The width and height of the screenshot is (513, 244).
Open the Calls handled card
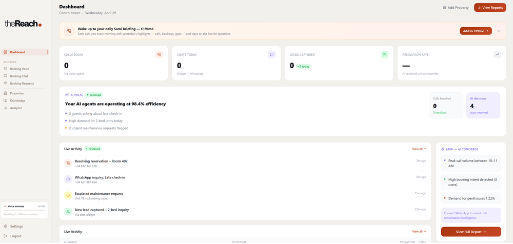coord(446,105)
